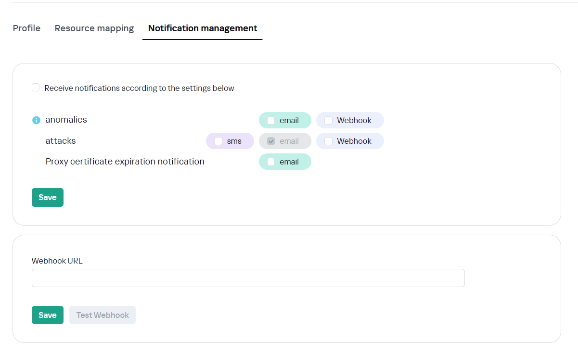Screen dimensions: 578x353
Task: Enable the Receive notifications checkbox
Action: coord(36,88)
